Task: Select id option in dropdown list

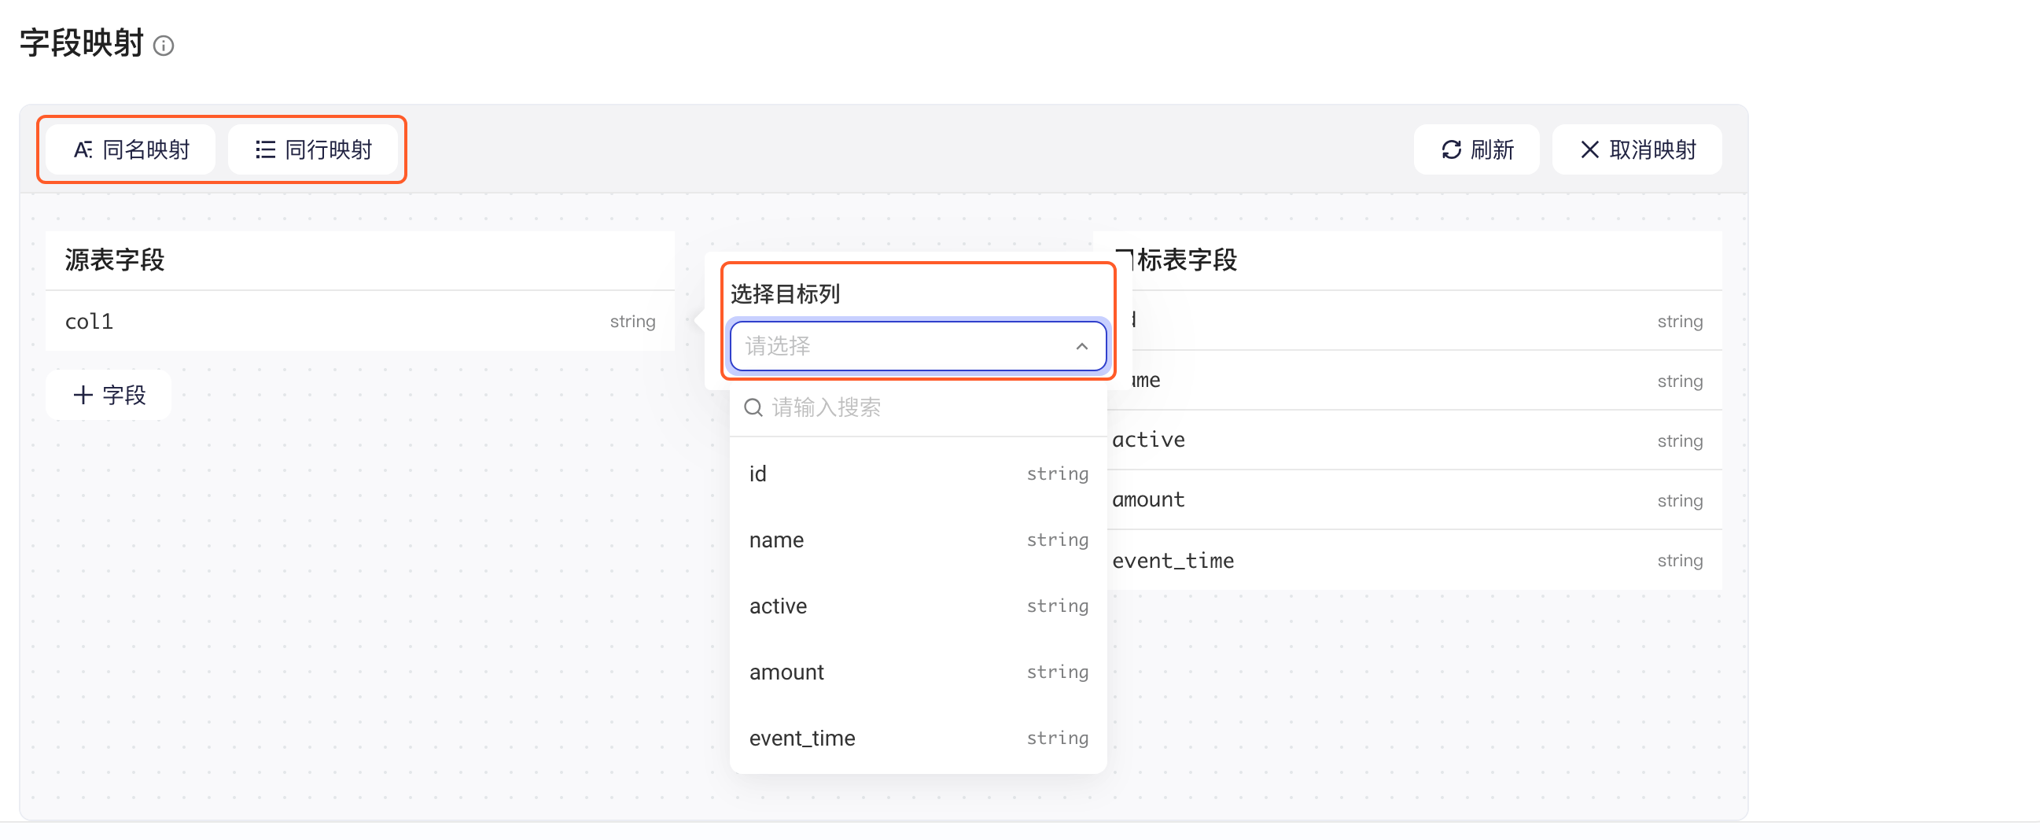Action: tap(917, 473)
